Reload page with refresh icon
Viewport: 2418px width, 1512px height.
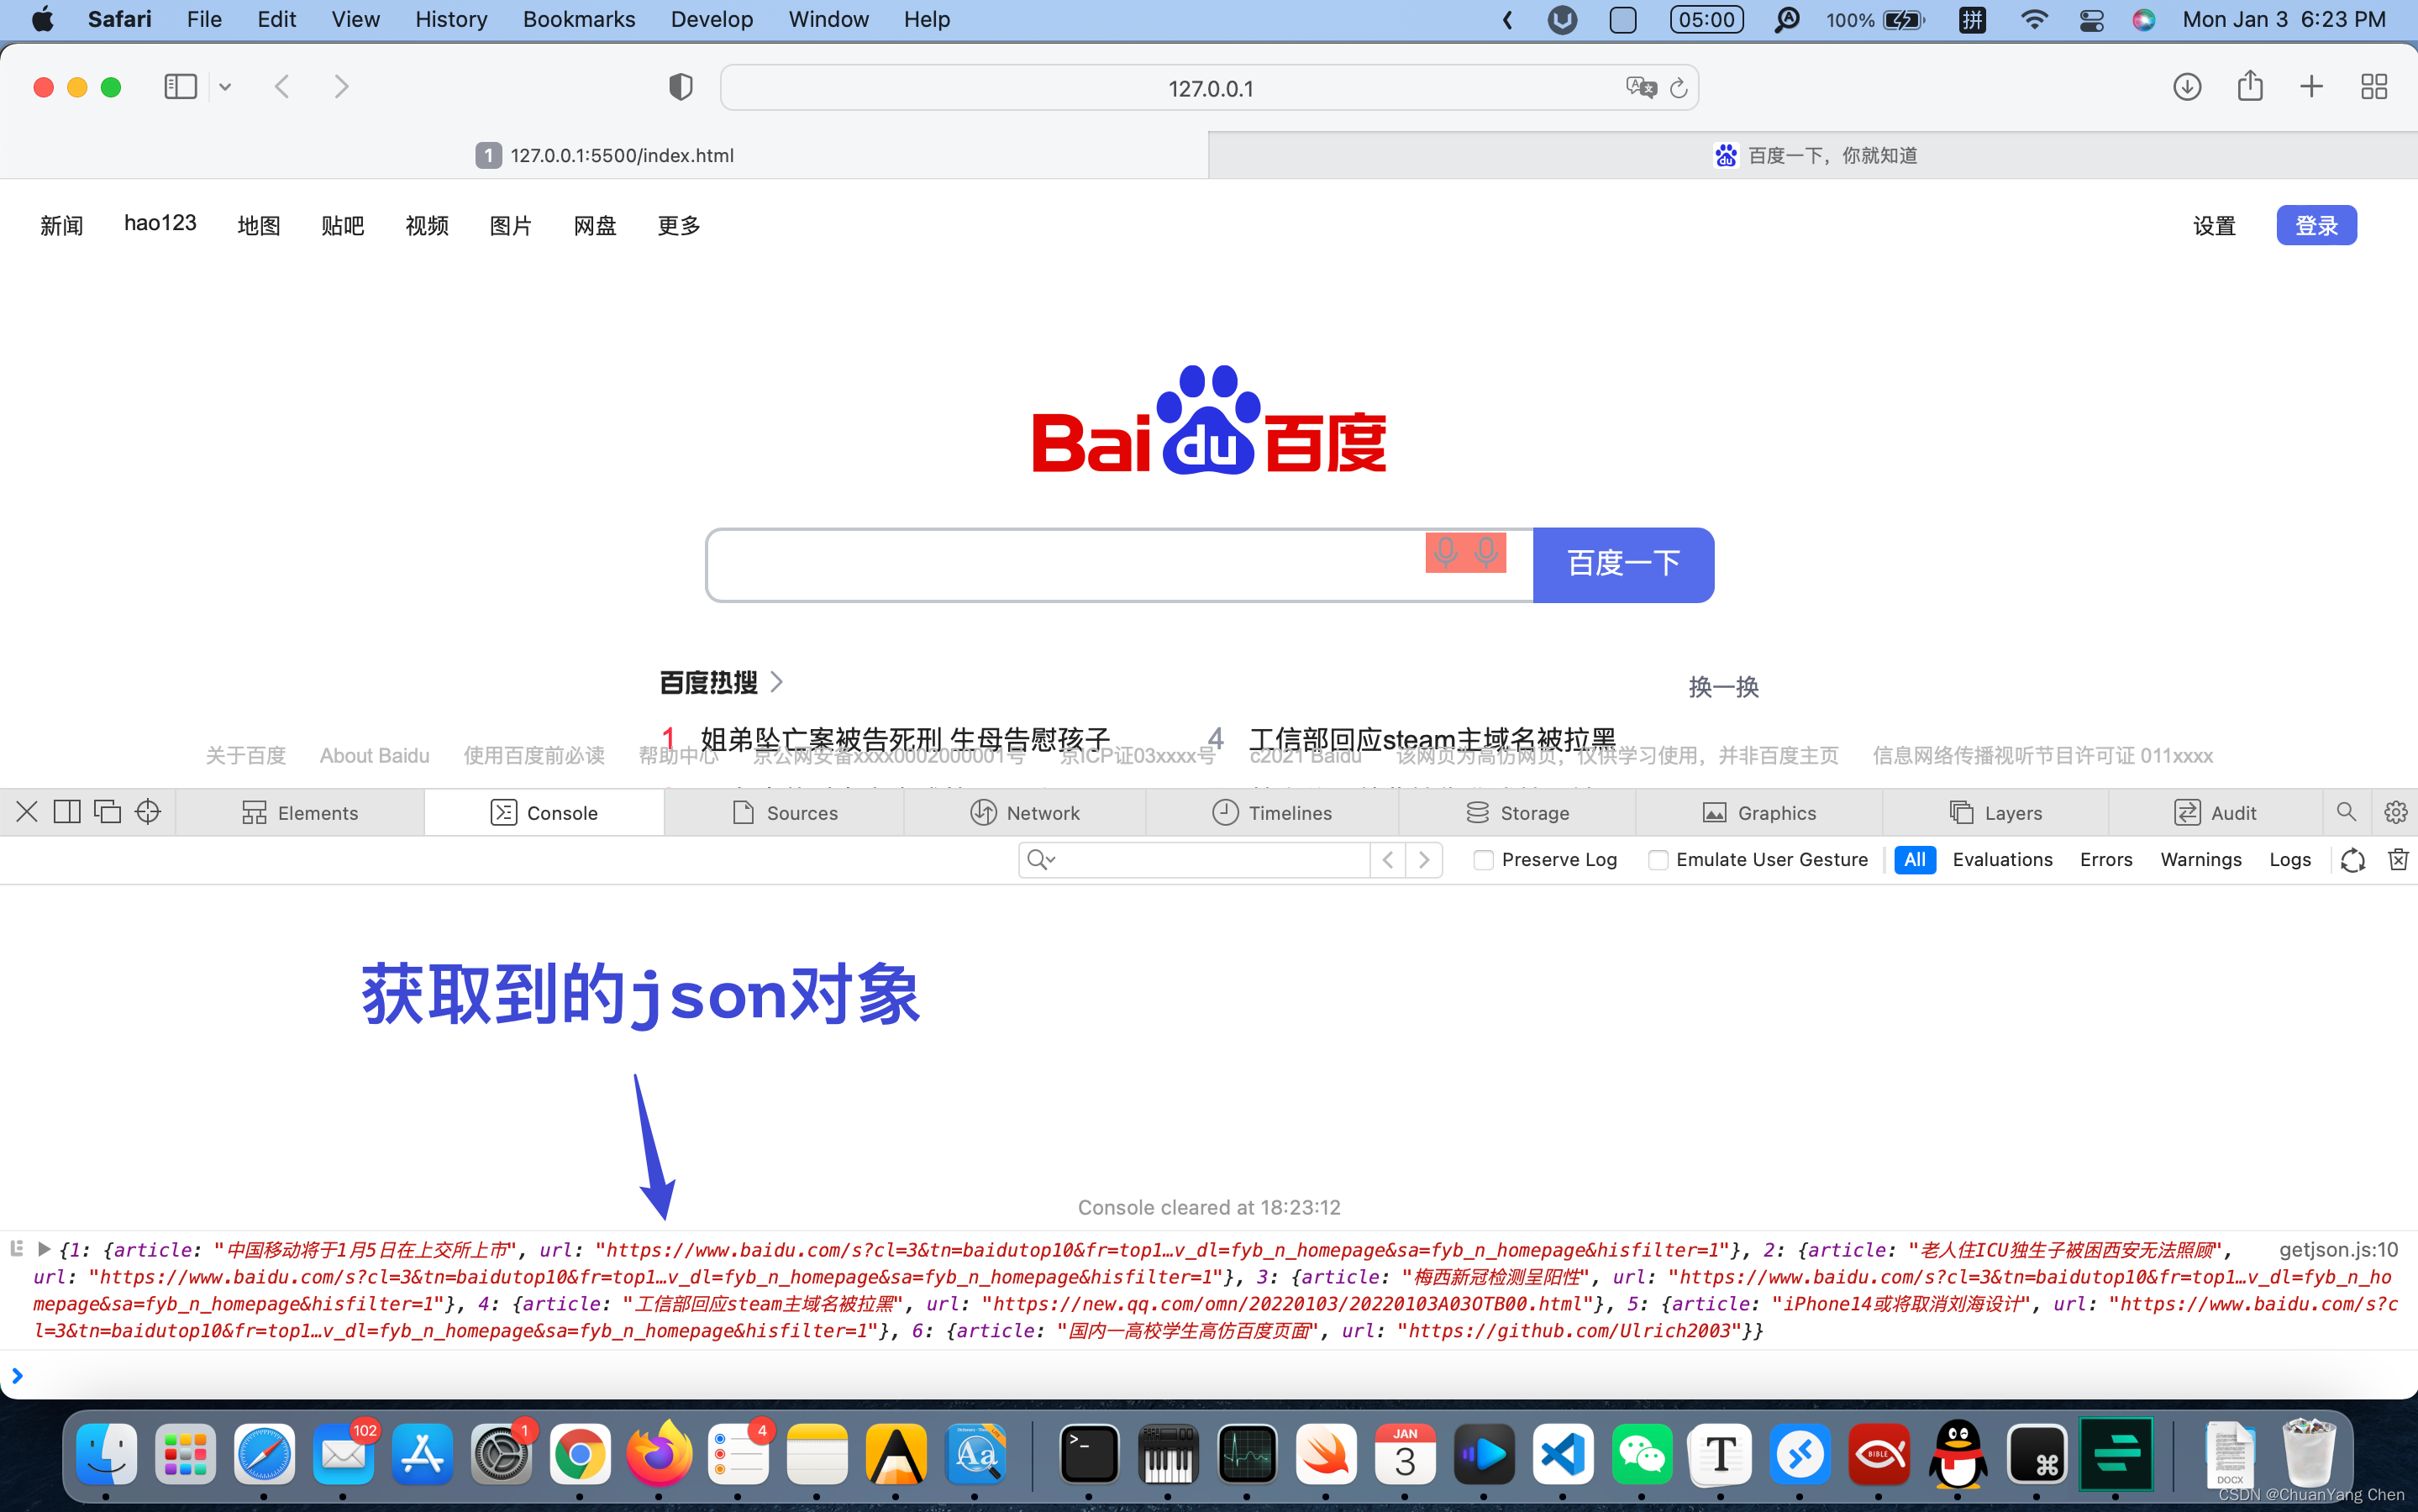click(1679, 88)
